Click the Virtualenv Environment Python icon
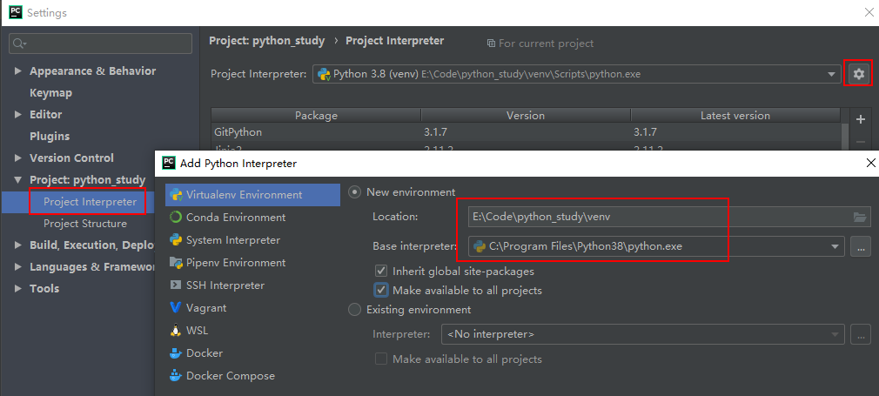 pos(176,195)
